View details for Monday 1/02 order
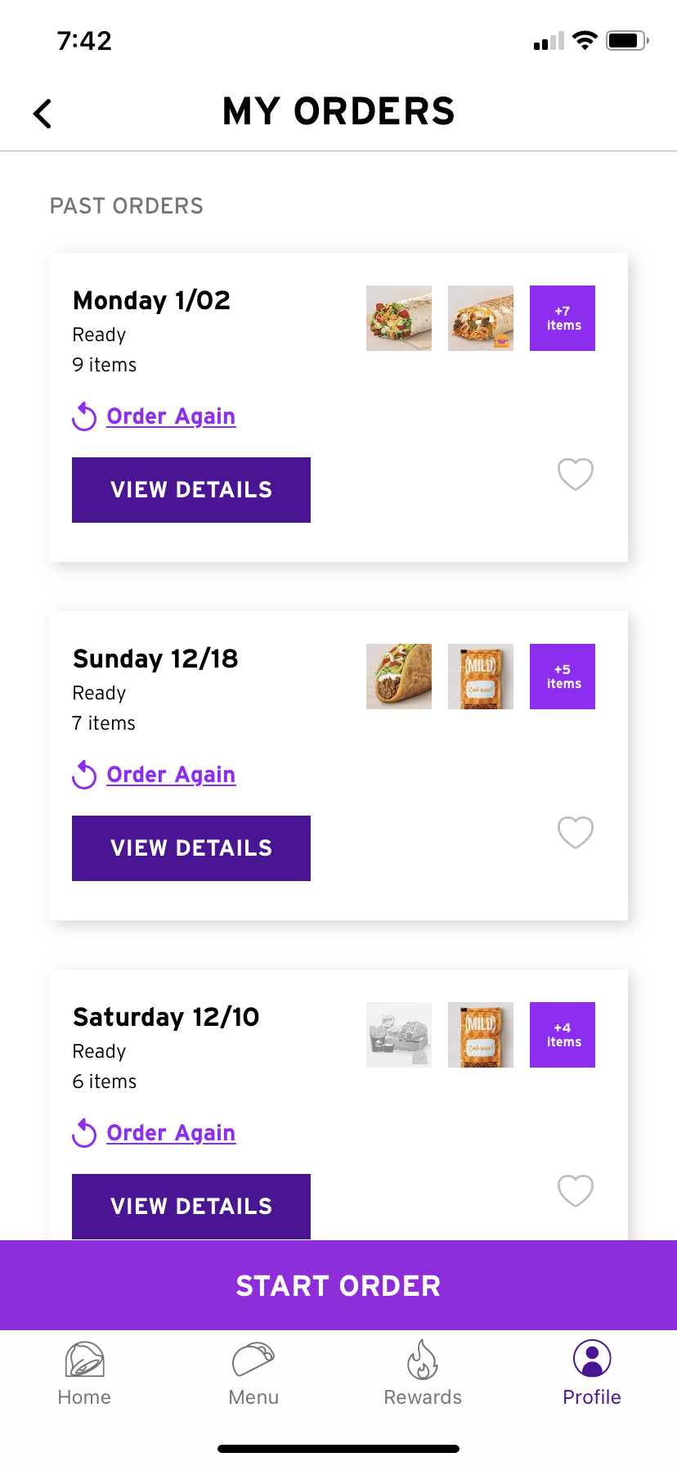The image size is (677, 1466). coord(191,490)
